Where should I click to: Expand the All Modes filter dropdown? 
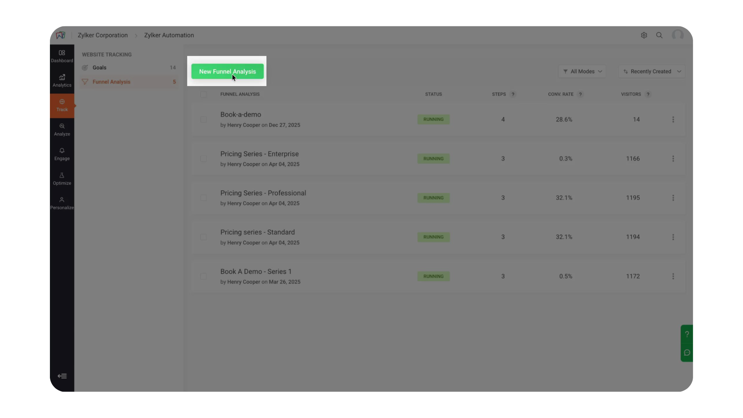click(x=582, y=72)
